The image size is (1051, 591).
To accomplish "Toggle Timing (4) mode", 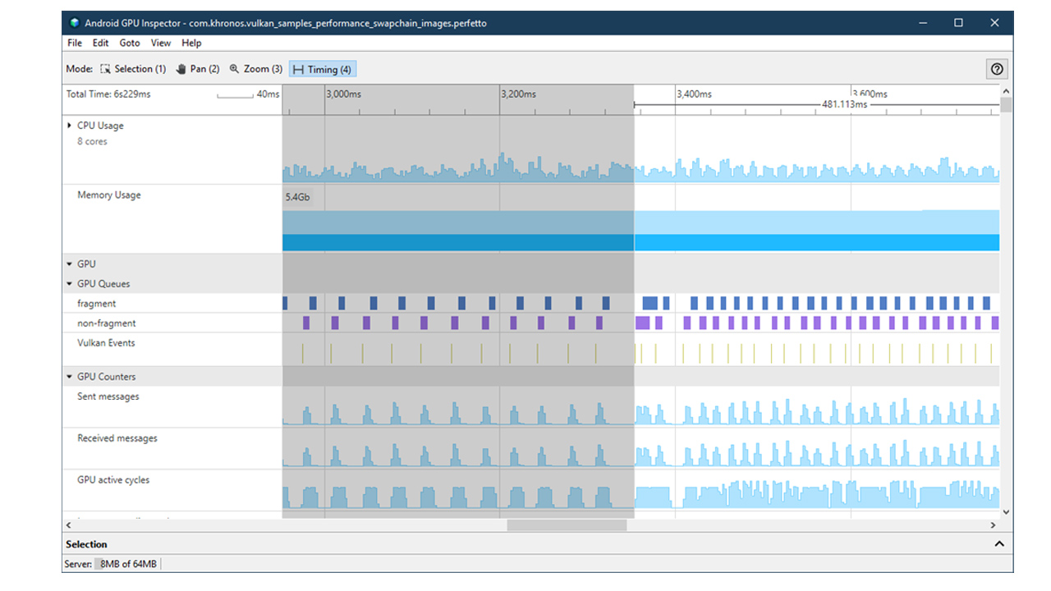I will tap(323, 70).
